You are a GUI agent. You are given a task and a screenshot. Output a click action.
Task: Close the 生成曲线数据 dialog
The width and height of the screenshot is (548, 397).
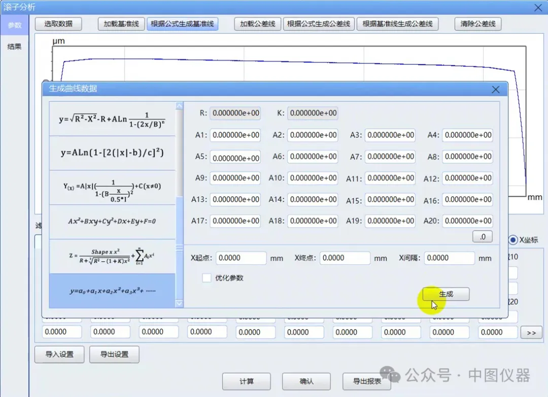tap(495, 89)
